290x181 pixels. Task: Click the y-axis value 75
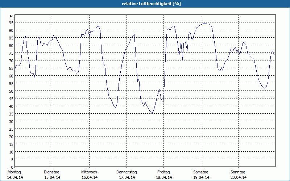tap(11, 53)
